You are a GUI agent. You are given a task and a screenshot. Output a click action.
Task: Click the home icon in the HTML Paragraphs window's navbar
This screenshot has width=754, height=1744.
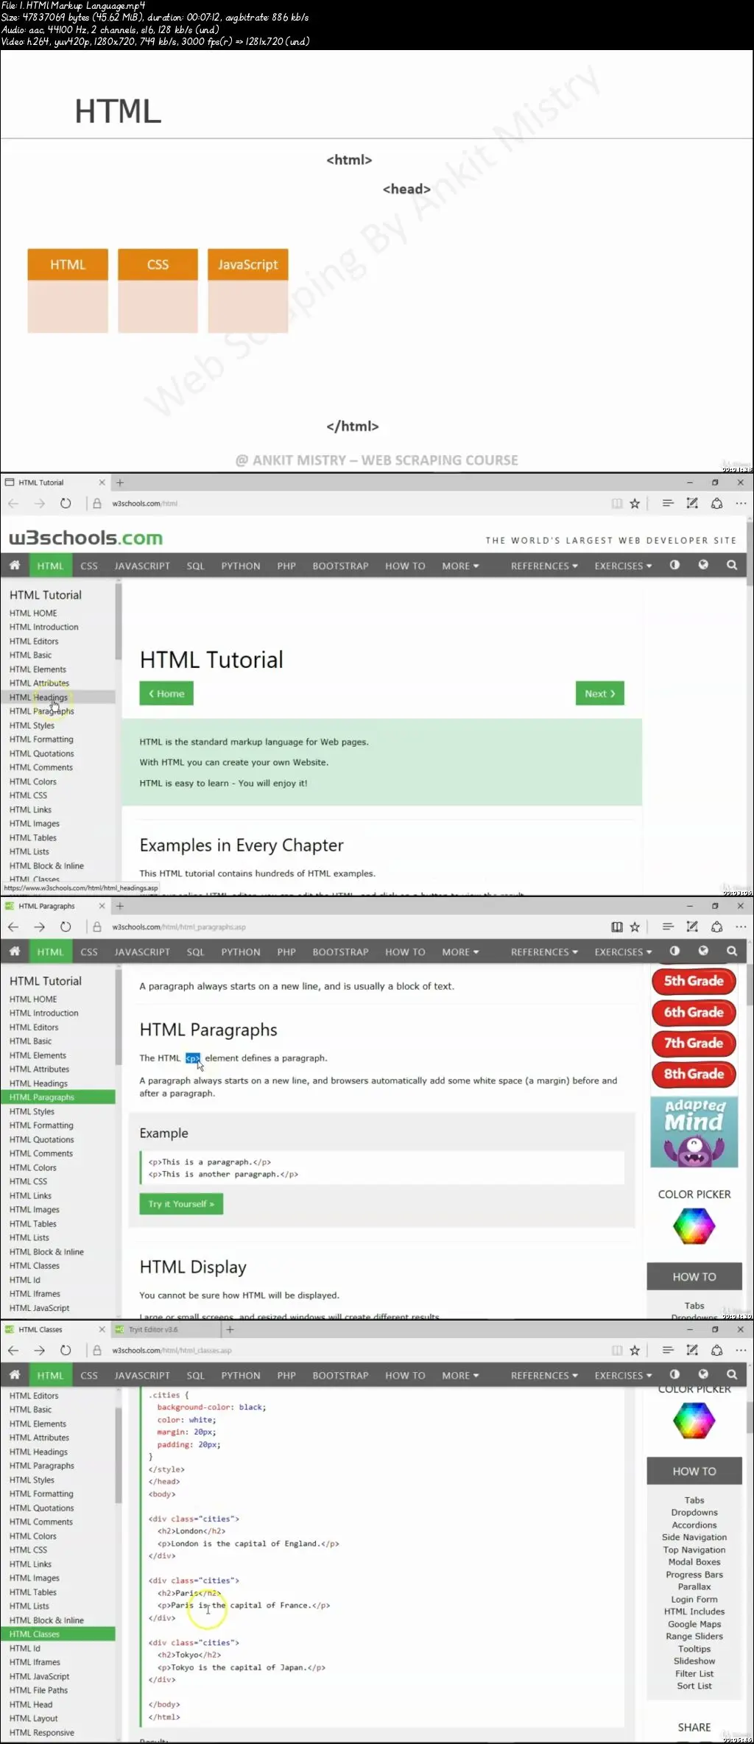[15, 951]
